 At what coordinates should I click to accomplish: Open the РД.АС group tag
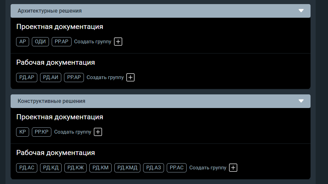click(27, 168)
